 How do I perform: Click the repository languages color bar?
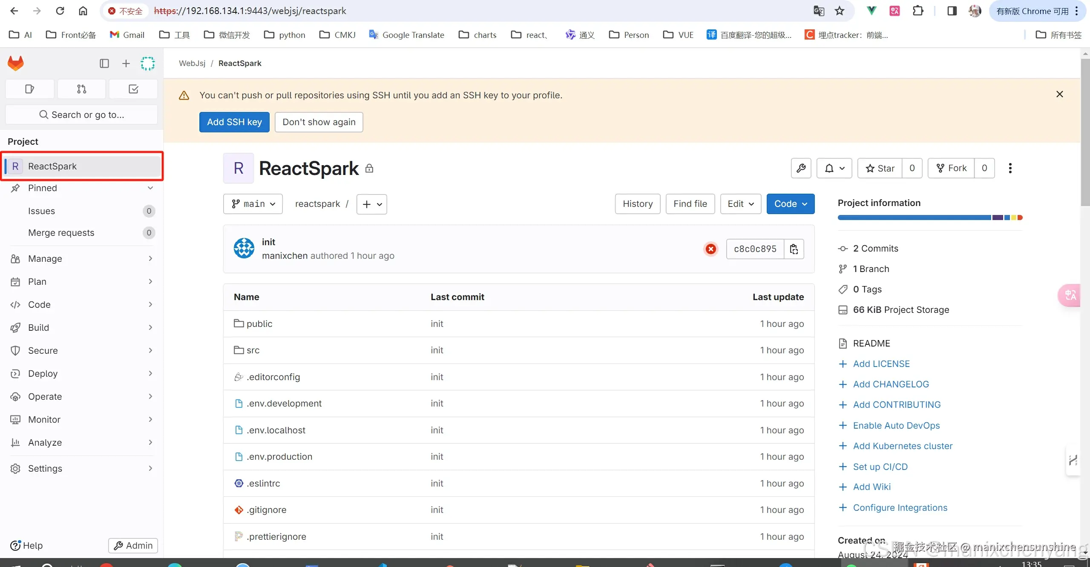[929, 218]
